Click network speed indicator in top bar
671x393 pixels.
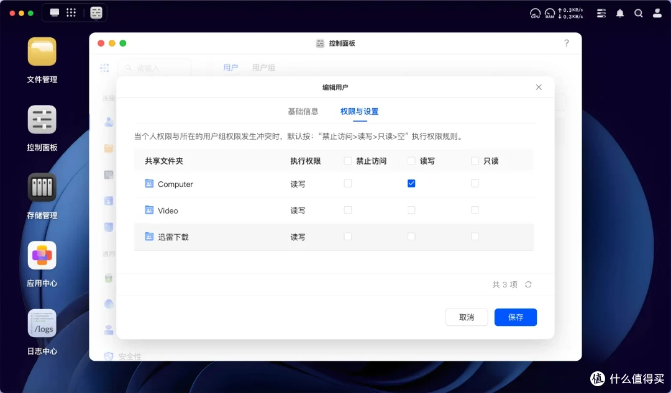point(571,13)
